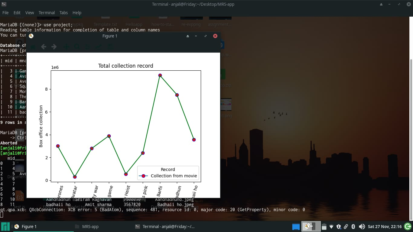The height and width of the screenshot is (232, 413).
Task: Open the Manjaro start menu
Action: 5,227
